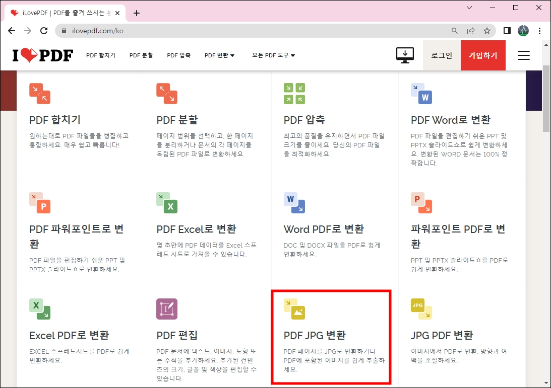Toggle the browser side panel icon

[x=507, y=31]
